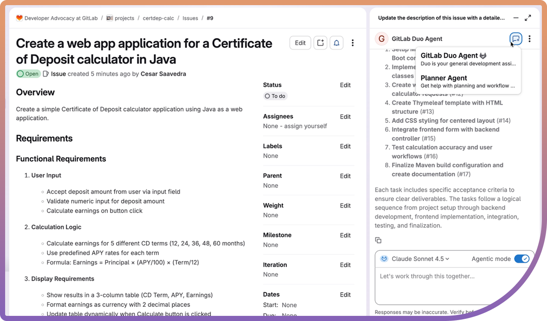Navigate to the Issues breadcrumb
547x321 pixels.
pyautogui.click(x=190, y=18)
